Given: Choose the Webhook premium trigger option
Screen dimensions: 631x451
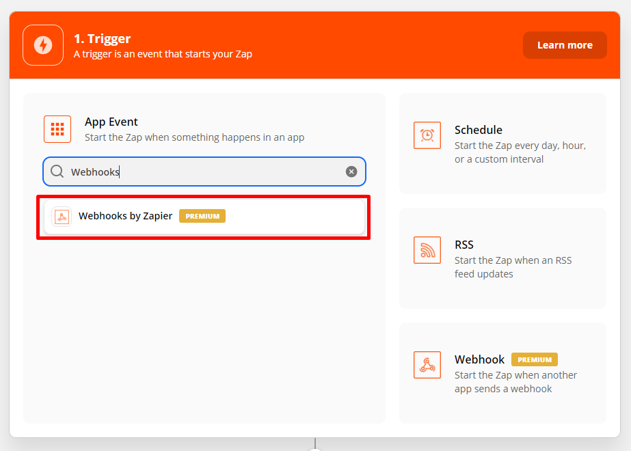Looking at the screenshot, I should 502,373.
